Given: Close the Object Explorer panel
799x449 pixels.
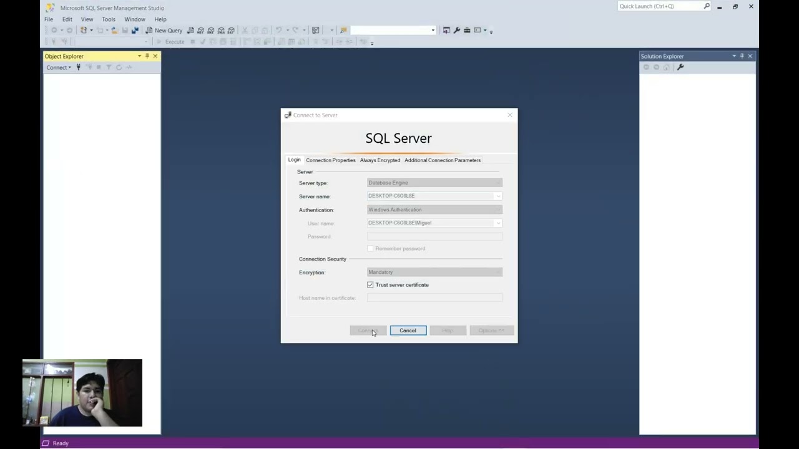Looking at the screenshot, I should 155,56.
